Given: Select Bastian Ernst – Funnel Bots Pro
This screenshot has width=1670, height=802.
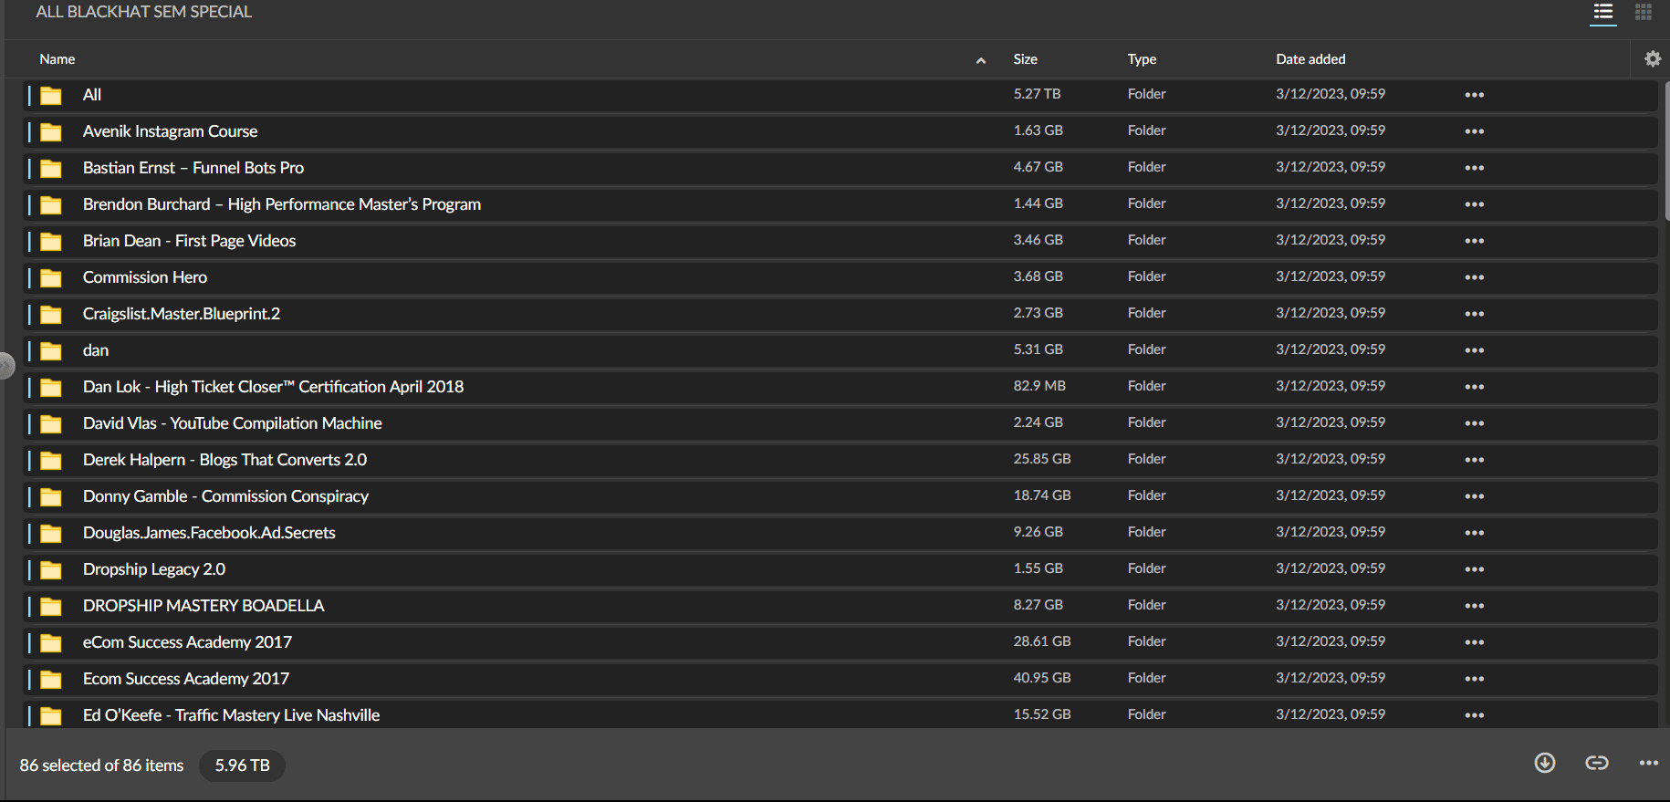Looking at the screenshot, I should (193, 168).
